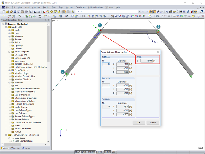Expand the Nodes tree folder
Image resolution: width=205 pixels, height=154 pixels.
click(9, 30)
